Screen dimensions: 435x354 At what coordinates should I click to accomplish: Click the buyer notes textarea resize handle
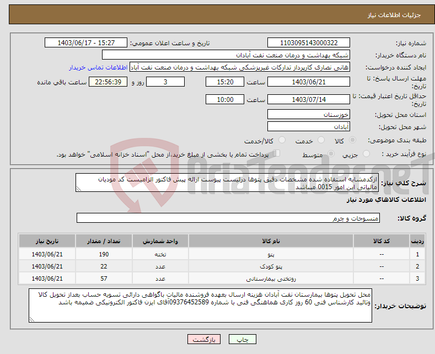pyautogui.click(x=32, y=319)
